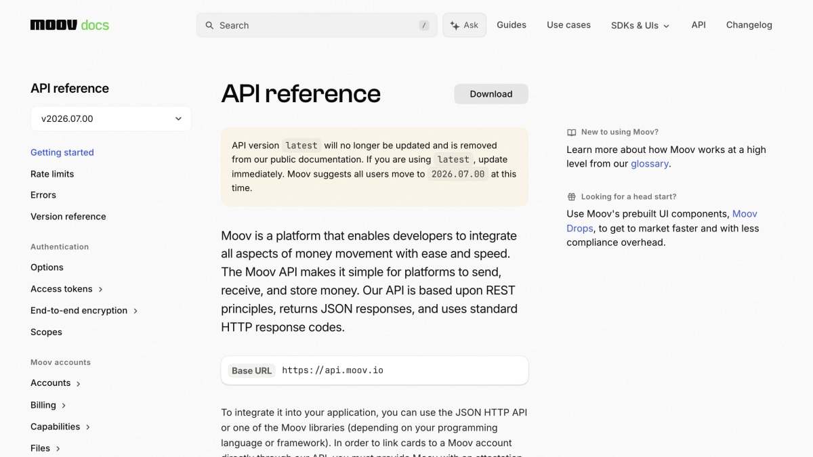The image size is (813, 457).
Task: Open Options under Authentication
Action: 47,267
